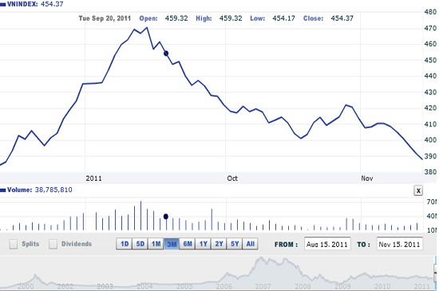Image resolution: width=439 pixels, height=291 pixels.
Task: Click the price chart data point marker
Action: click(166, 54)
